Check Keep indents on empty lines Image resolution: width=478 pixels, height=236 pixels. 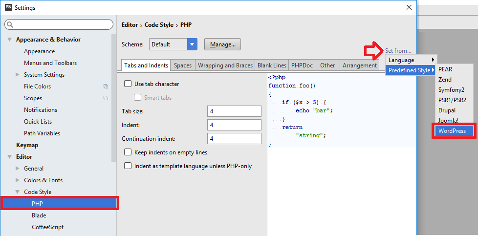pyautogui.click(x=128, y=152)
